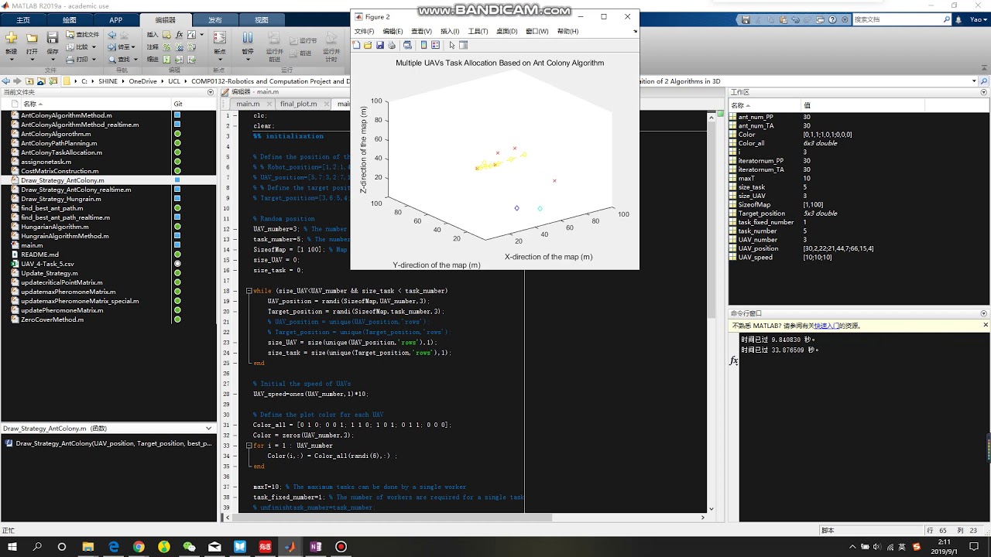991x557 pixels.
Task: Expand the Open button dropdown arrow
Action: [32, 60]
